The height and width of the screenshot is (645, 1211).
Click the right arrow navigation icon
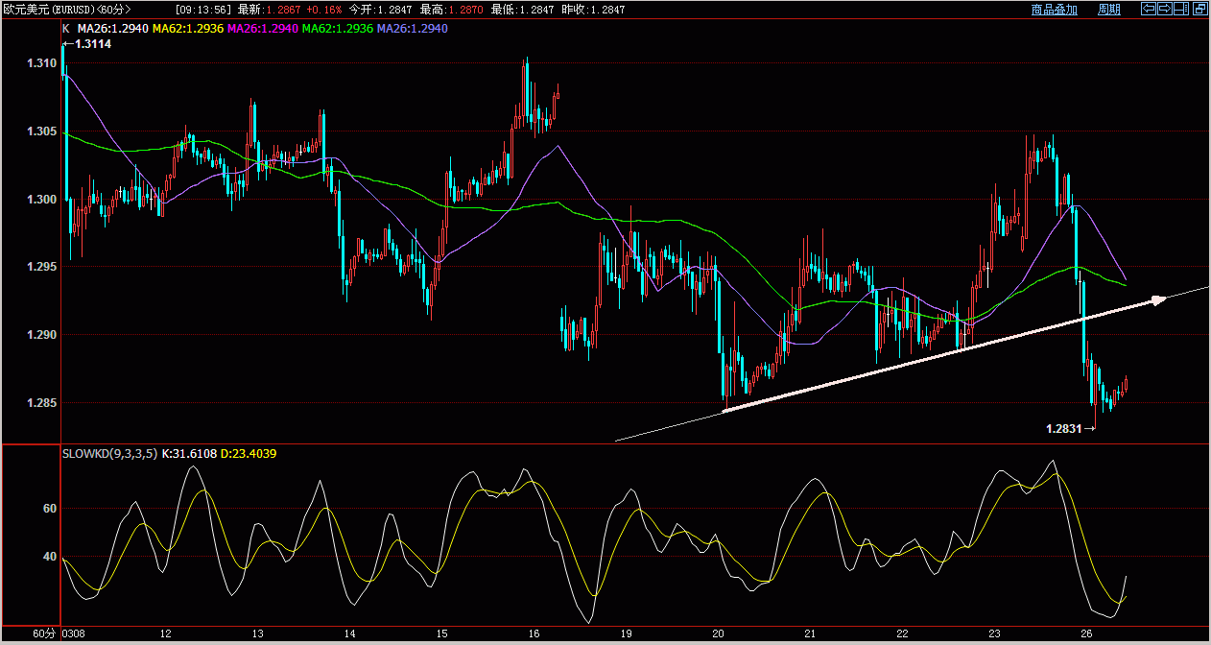(1165, 9)
